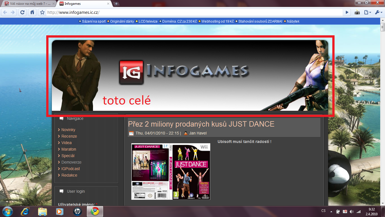This screenshot has width=385, height=217.
Task: Click the scrollbar up arrow
Action: coord(383,21)
